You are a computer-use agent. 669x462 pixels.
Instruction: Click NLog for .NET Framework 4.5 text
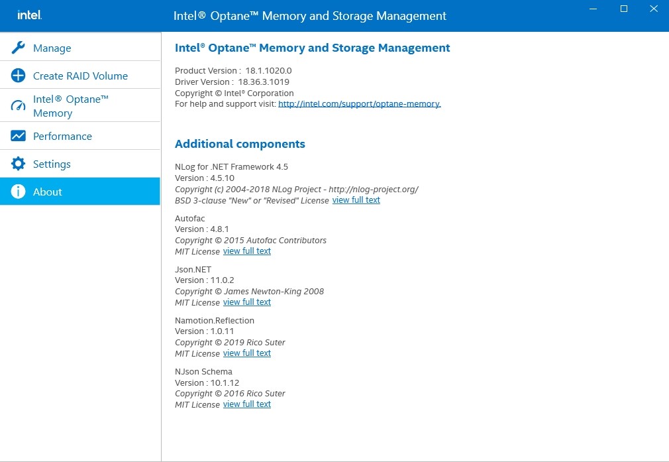231,166
